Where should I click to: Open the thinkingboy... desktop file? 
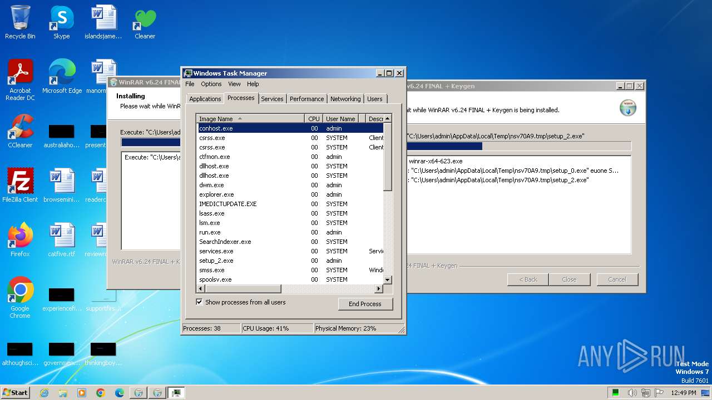[103, 354]
